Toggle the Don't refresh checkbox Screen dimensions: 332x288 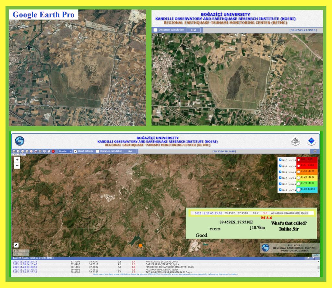coord(76,151)
